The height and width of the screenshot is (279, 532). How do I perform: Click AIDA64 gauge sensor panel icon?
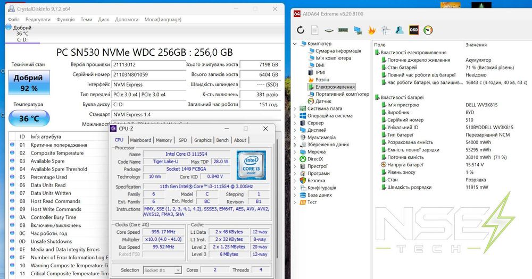[428, 30]
